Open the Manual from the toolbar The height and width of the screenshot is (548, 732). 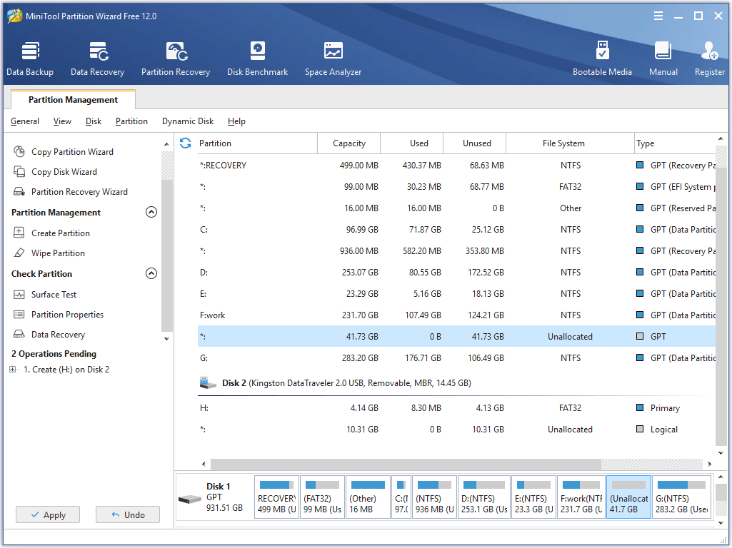pos(663,57)
